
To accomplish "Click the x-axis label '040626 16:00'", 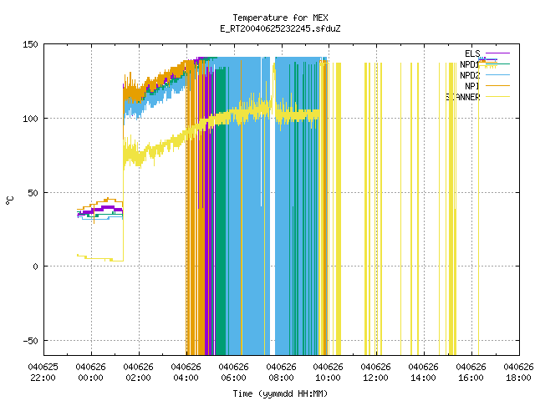I will click(471, 373).
